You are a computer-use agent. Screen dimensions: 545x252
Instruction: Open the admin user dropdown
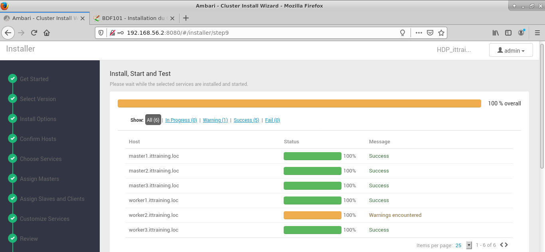511,50
